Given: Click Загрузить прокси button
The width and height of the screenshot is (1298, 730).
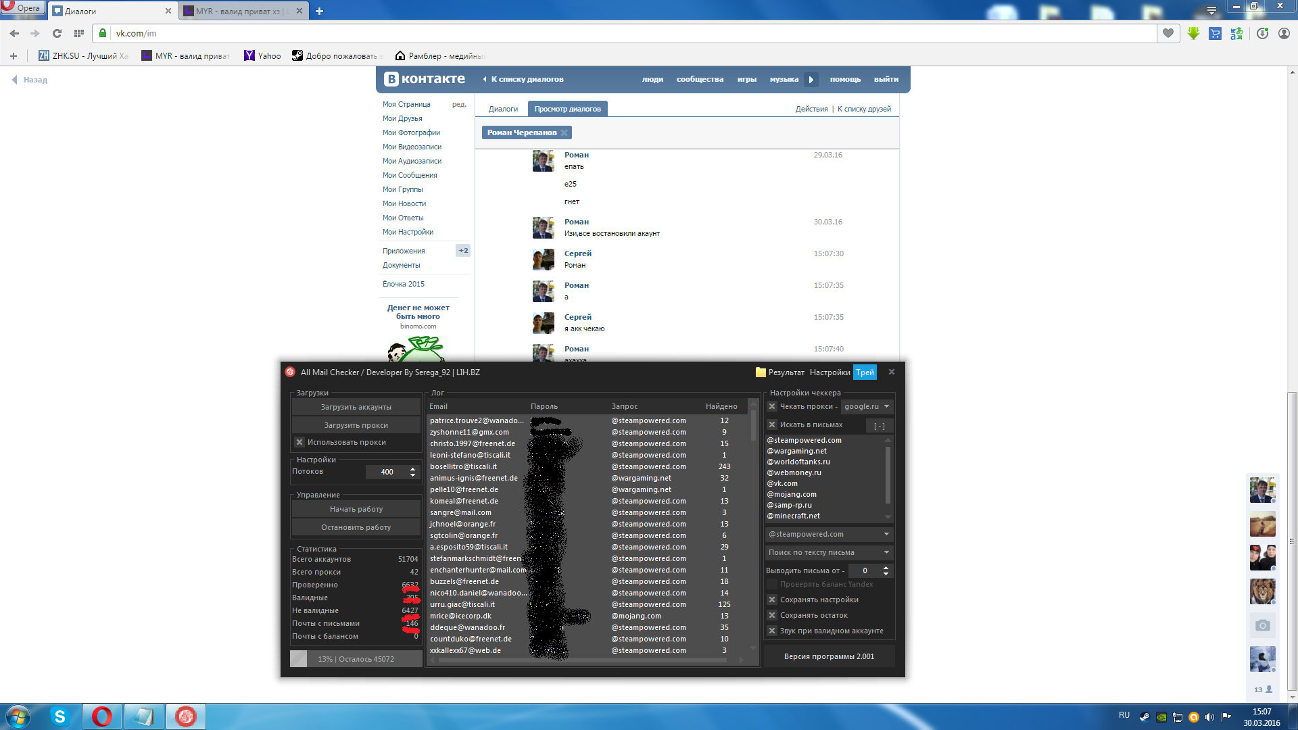Looking at the screenshot, I should (356, 425).
